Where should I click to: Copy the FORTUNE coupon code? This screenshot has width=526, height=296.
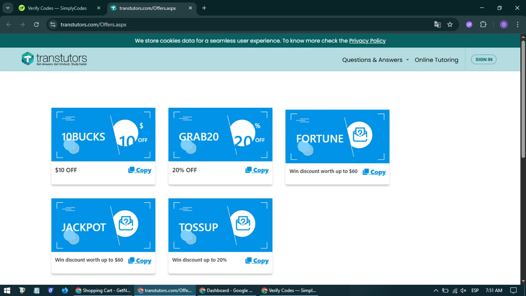coord(374,172)
